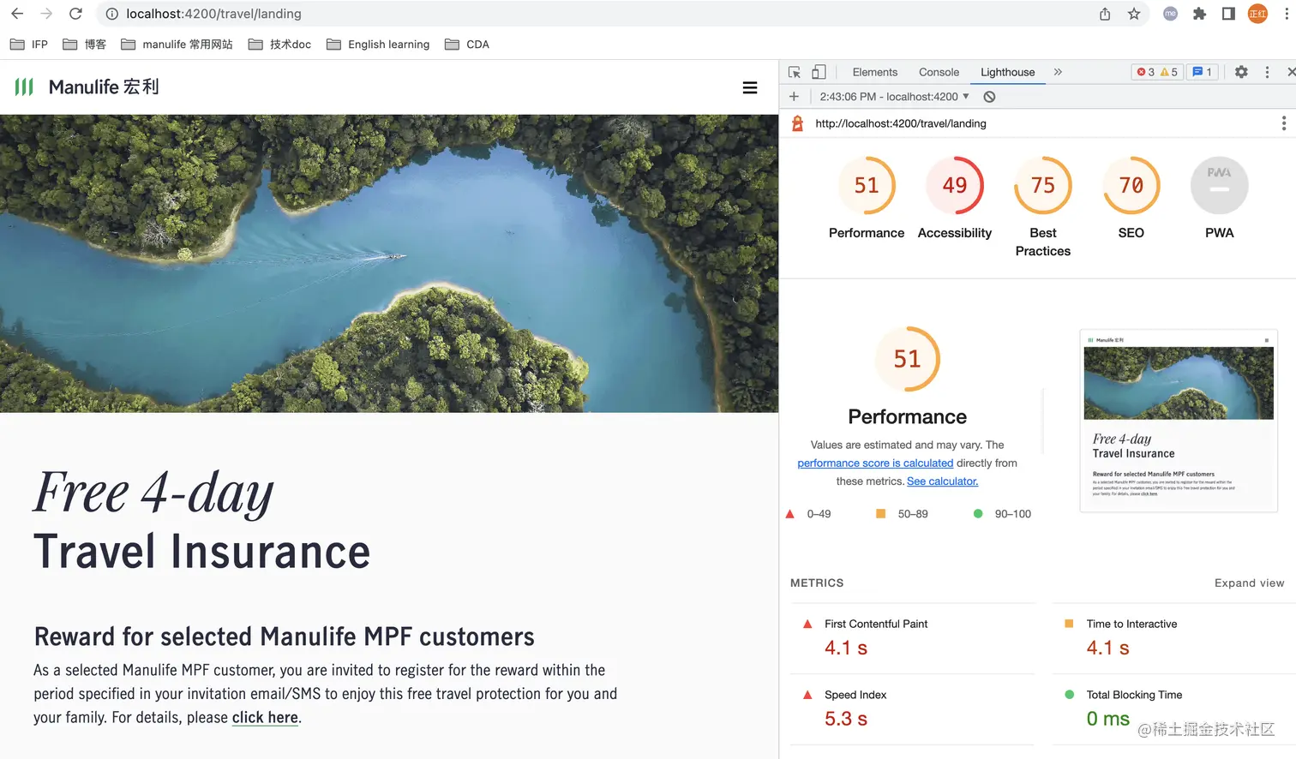Toggle Expand view for metrics
The image size is (1296, 759).
tap(1249, 583)
